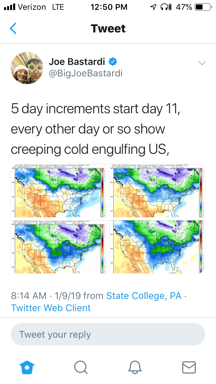Expand the tweet options chevron
Image resolution: width=216 pixels, height=384 pixels.
(x=202, y=63)
